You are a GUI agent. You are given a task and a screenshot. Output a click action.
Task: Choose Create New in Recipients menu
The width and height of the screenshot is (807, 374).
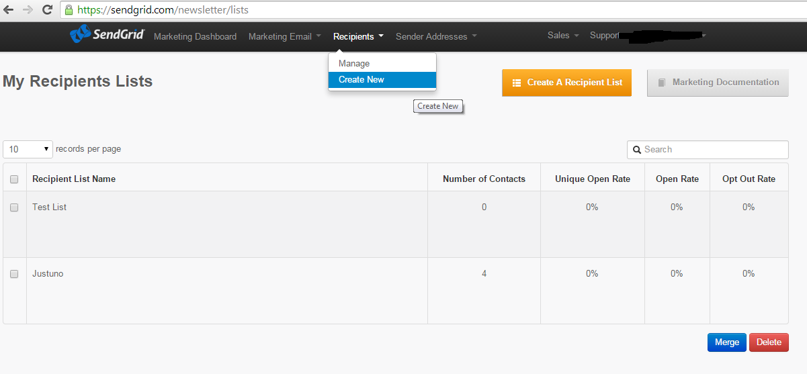[x=382, y=79]
